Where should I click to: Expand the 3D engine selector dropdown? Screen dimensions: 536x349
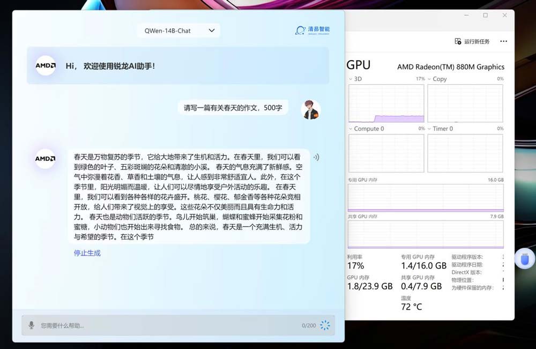tap(351, 79)
